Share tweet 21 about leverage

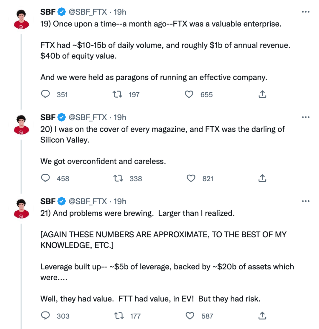(262, 316)
